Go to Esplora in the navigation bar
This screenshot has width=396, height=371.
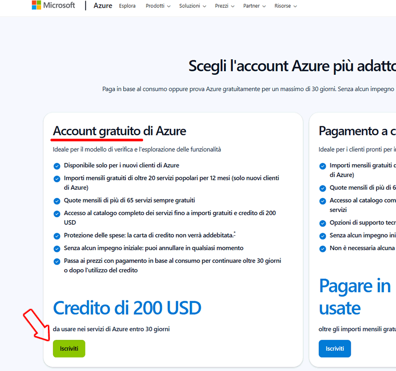coord(127,6)
